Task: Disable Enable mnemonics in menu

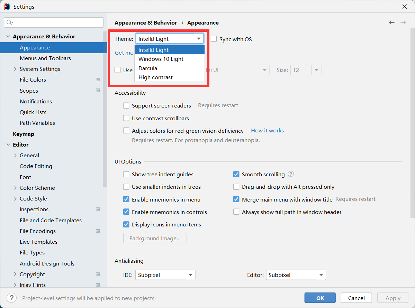Action: pos(126,199)
